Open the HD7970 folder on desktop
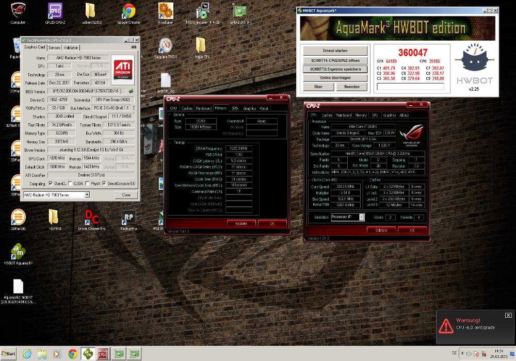Screen dimensions: 516x361 [55, 219]
